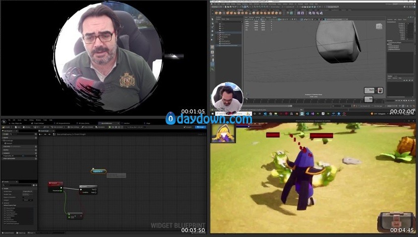Select the Freeze tool at the end of the Maya sculpt shelf
This screenshot has width=418, height=237.
[x=280, y=13]
